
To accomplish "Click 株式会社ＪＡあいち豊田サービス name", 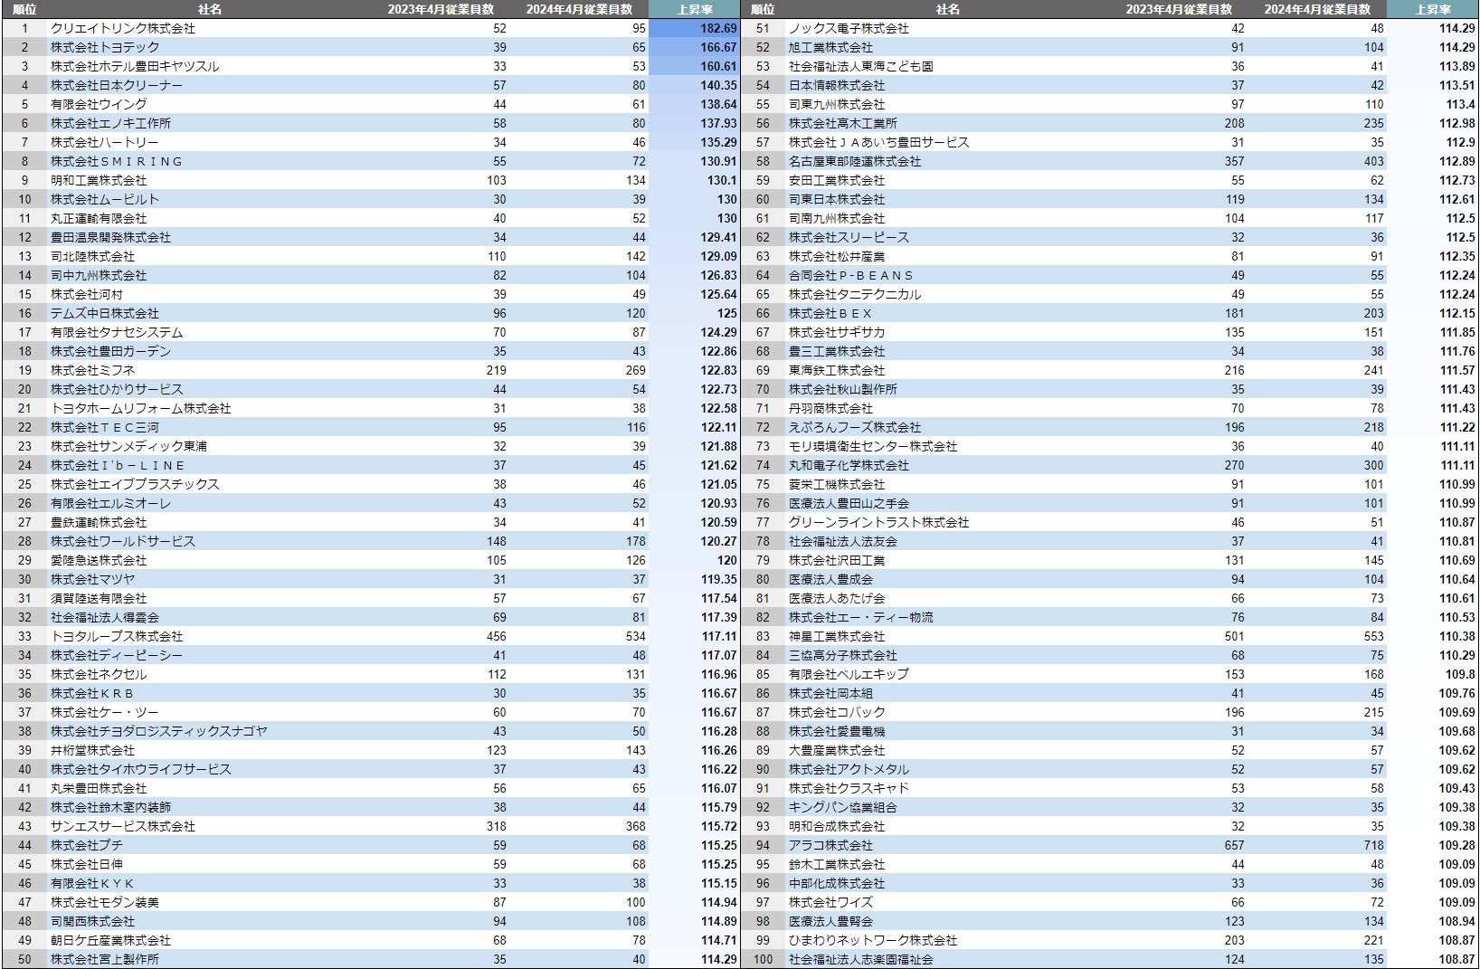I will click(879, 142).
